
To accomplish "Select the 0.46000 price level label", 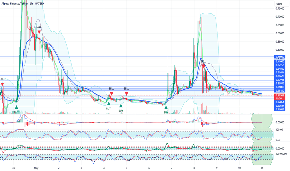I will point(280,57).
